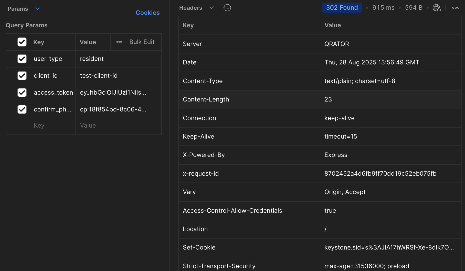Toggle the access_token parameter checkbox
465x271 pixels.
click(x=22, y=92)
